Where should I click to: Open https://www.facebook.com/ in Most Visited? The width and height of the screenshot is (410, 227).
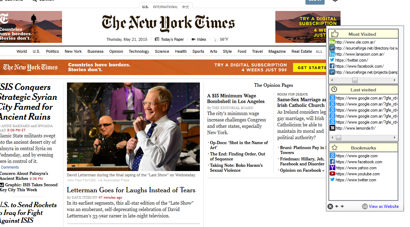pyautogui.click(x=359, y=66)
